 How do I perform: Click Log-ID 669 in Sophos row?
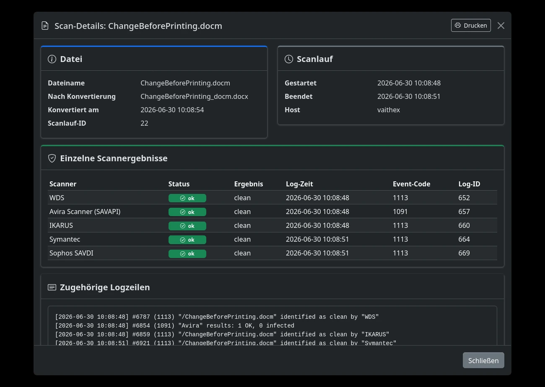[x=464, y=253]
